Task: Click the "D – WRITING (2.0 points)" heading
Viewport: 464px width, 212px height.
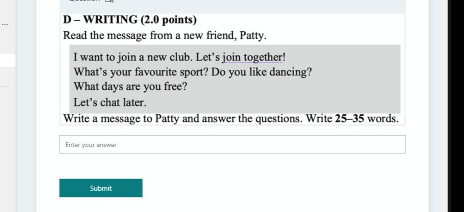Action: click(130, 20)
